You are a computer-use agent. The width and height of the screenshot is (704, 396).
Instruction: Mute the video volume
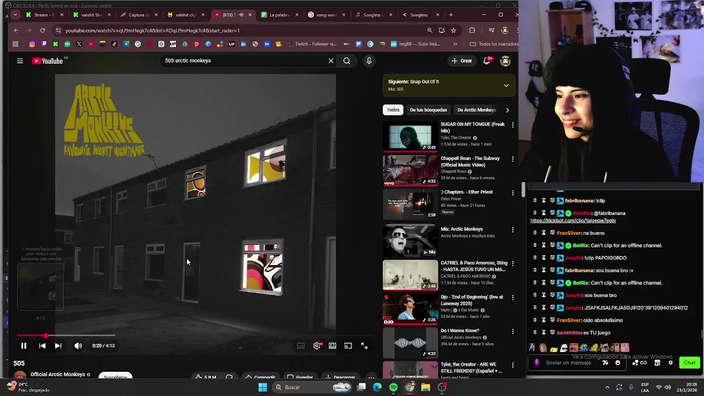[78, 346]
